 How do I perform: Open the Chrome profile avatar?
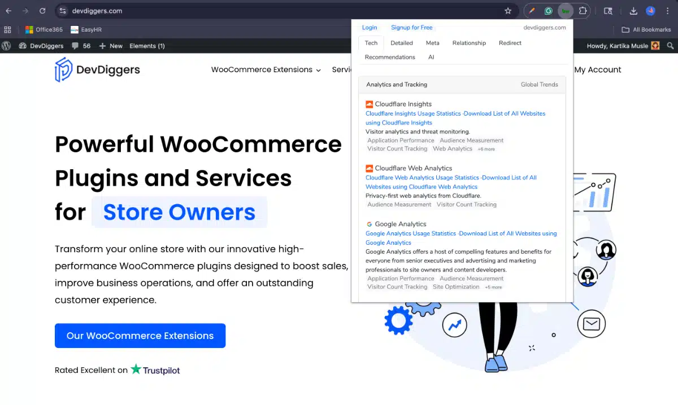650,11
